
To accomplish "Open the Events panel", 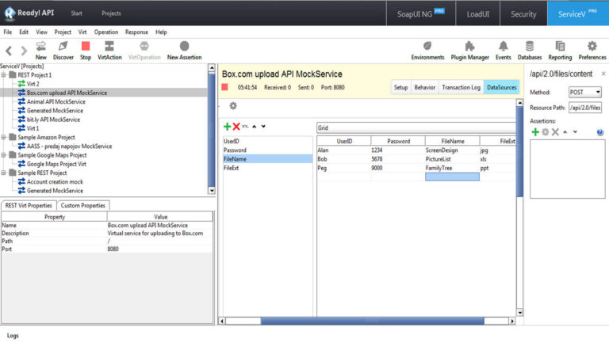I will (503, 51).
